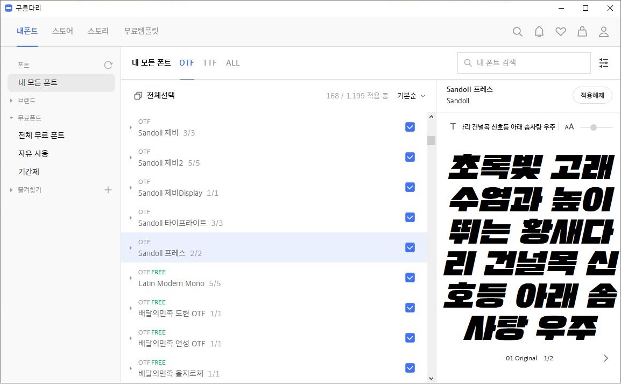Open 전체 무료 폰트 in sidebar
This screenshot has width=621, height=384.
(41, 136)
